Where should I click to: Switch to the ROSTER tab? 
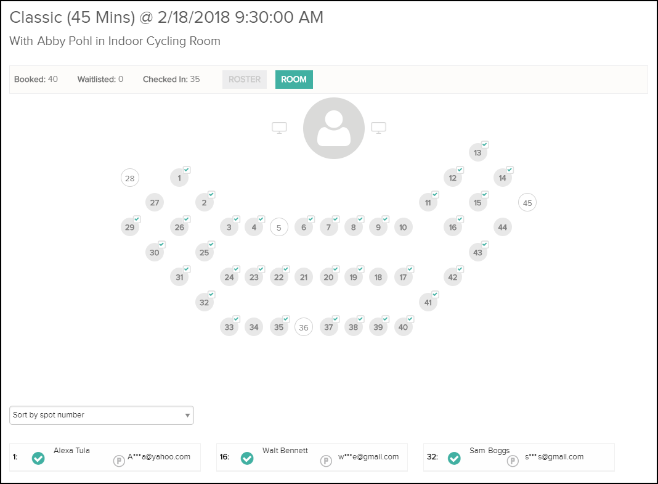[x=244, y=80]
